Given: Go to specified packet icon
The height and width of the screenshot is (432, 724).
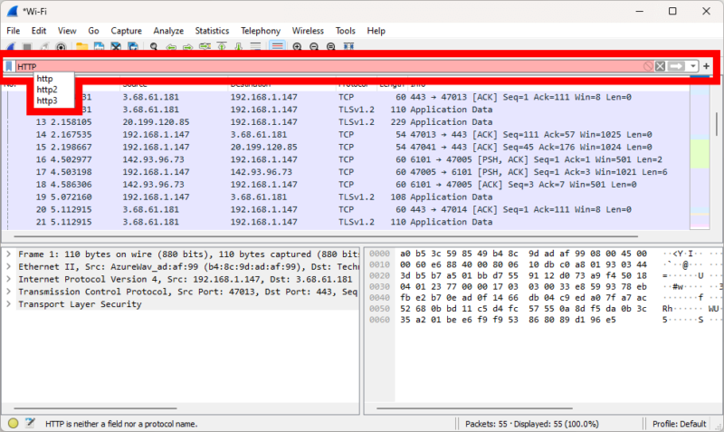Looking at the screenshot, I should pyautogui.click(x=205, y=47).
